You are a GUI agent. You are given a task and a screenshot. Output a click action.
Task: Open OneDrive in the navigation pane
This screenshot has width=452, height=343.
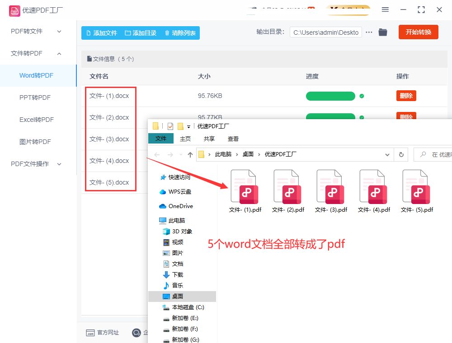click(x=176, y=206)
